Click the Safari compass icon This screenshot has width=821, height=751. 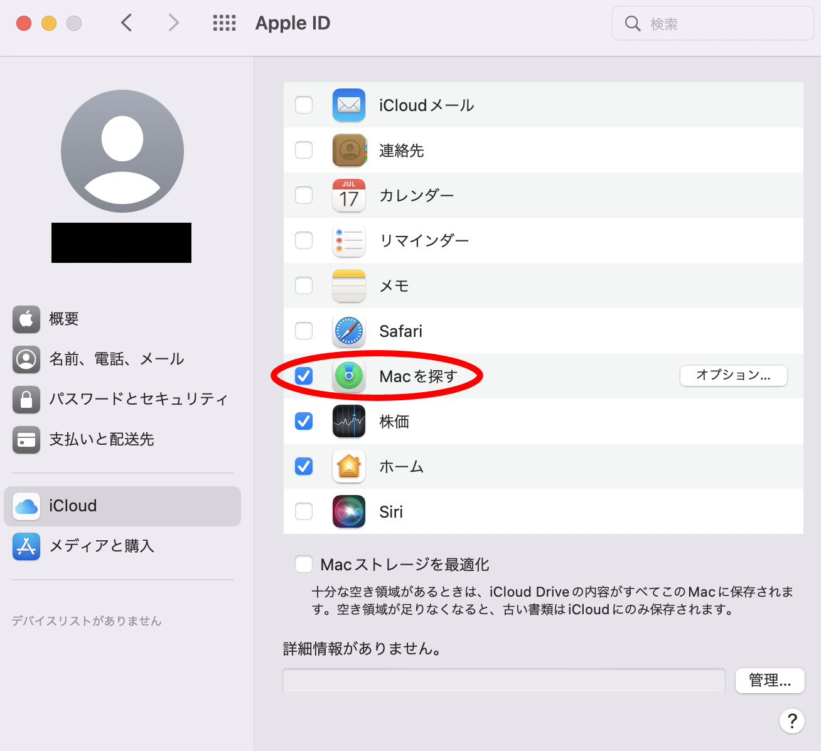tap(349, 331)
